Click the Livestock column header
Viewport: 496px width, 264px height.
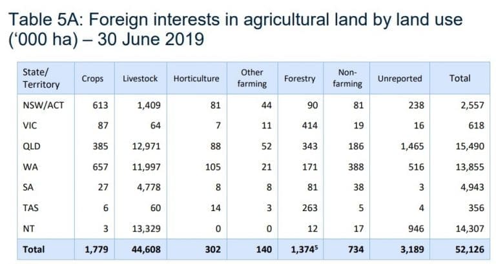tap(140, 78)
